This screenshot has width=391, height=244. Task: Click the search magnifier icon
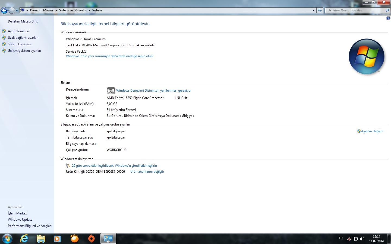pos(387,10)
